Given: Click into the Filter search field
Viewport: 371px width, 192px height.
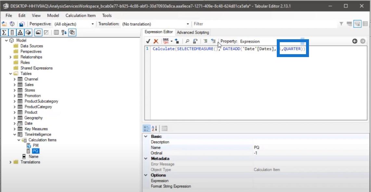Looking at the screenshot, I should 265,24.
